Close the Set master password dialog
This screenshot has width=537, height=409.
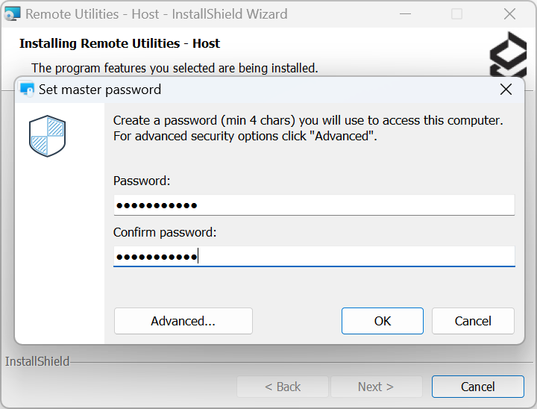pos(506,90)
